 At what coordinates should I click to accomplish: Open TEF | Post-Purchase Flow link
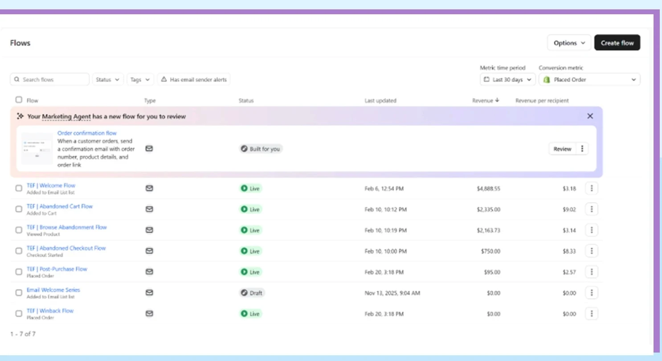click(57, 269)
